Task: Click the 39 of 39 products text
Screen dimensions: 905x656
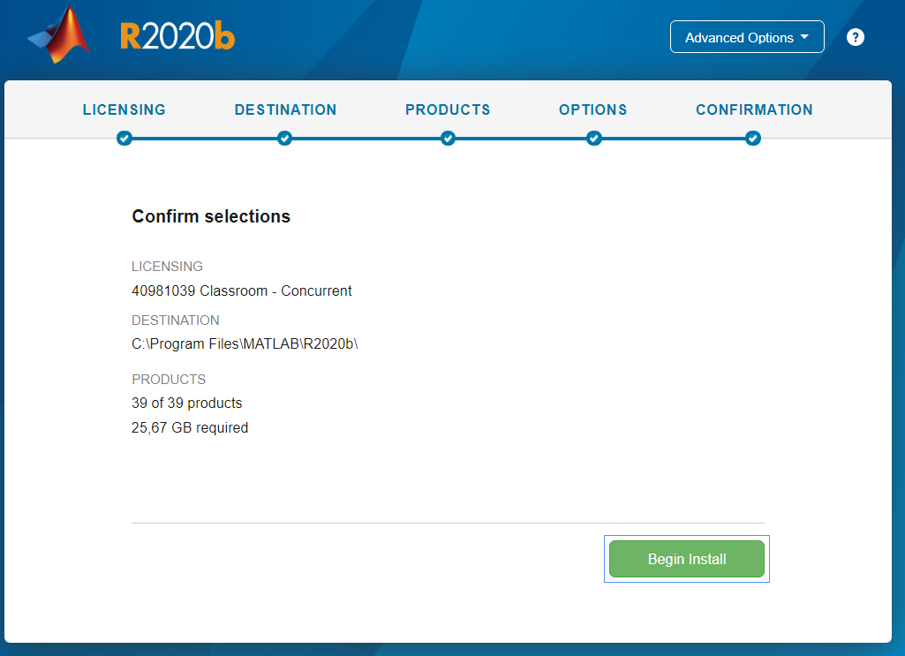Action: pos(187,403)
